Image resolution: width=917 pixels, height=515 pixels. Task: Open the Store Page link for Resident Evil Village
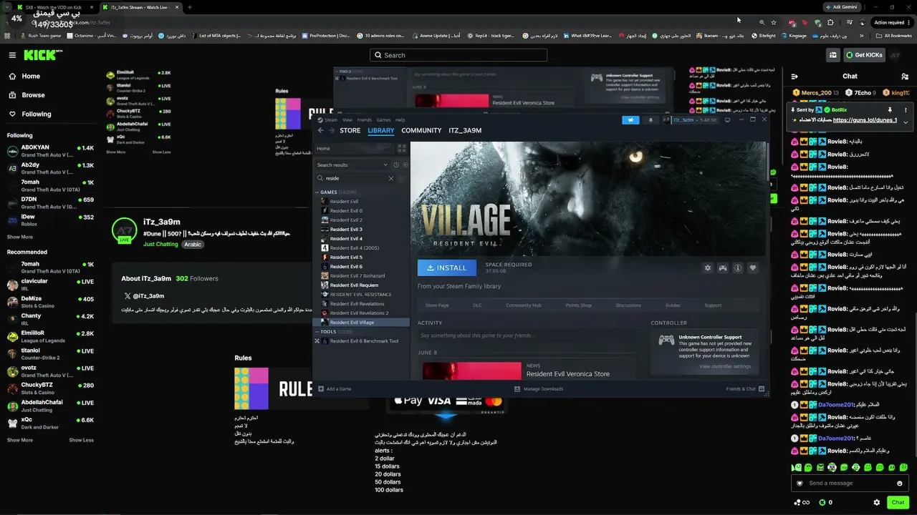437,305
